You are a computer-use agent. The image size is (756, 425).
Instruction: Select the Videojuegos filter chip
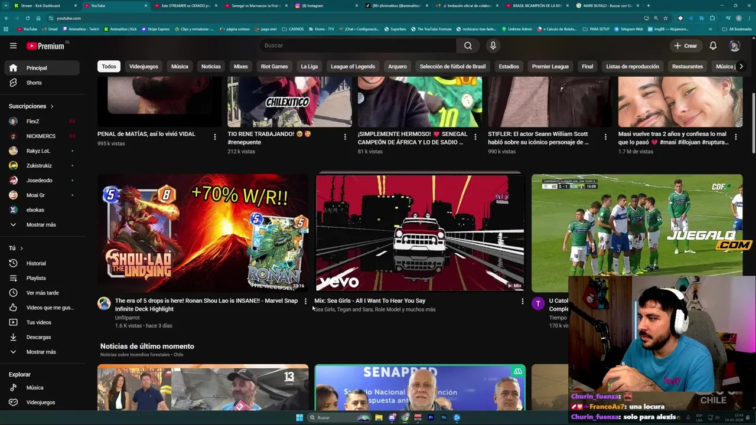tap(144, 67)
